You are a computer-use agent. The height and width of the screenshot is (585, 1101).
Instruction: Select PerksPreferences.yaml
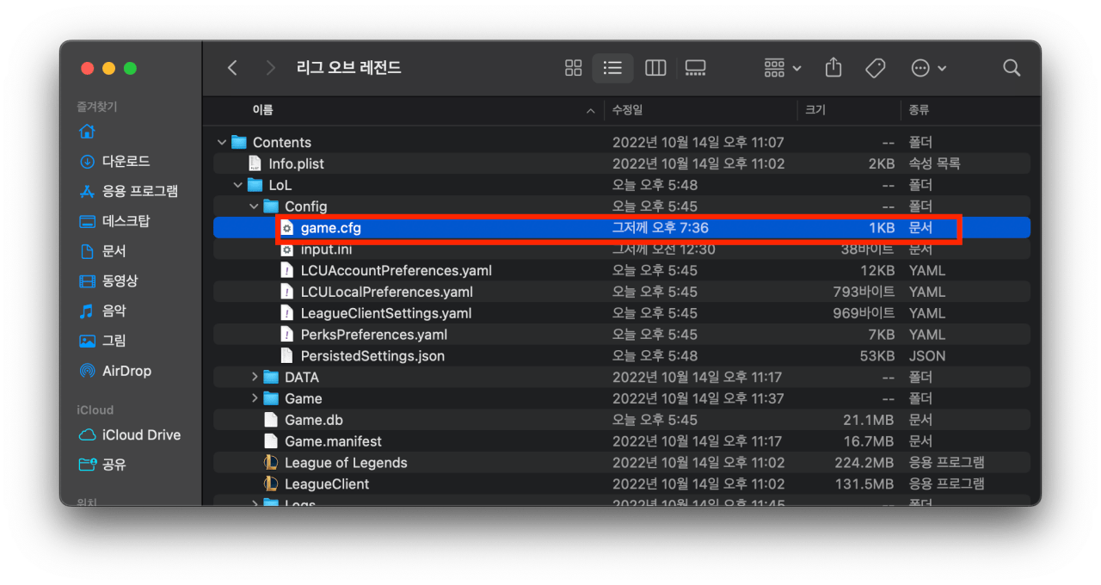pos(622,335)
